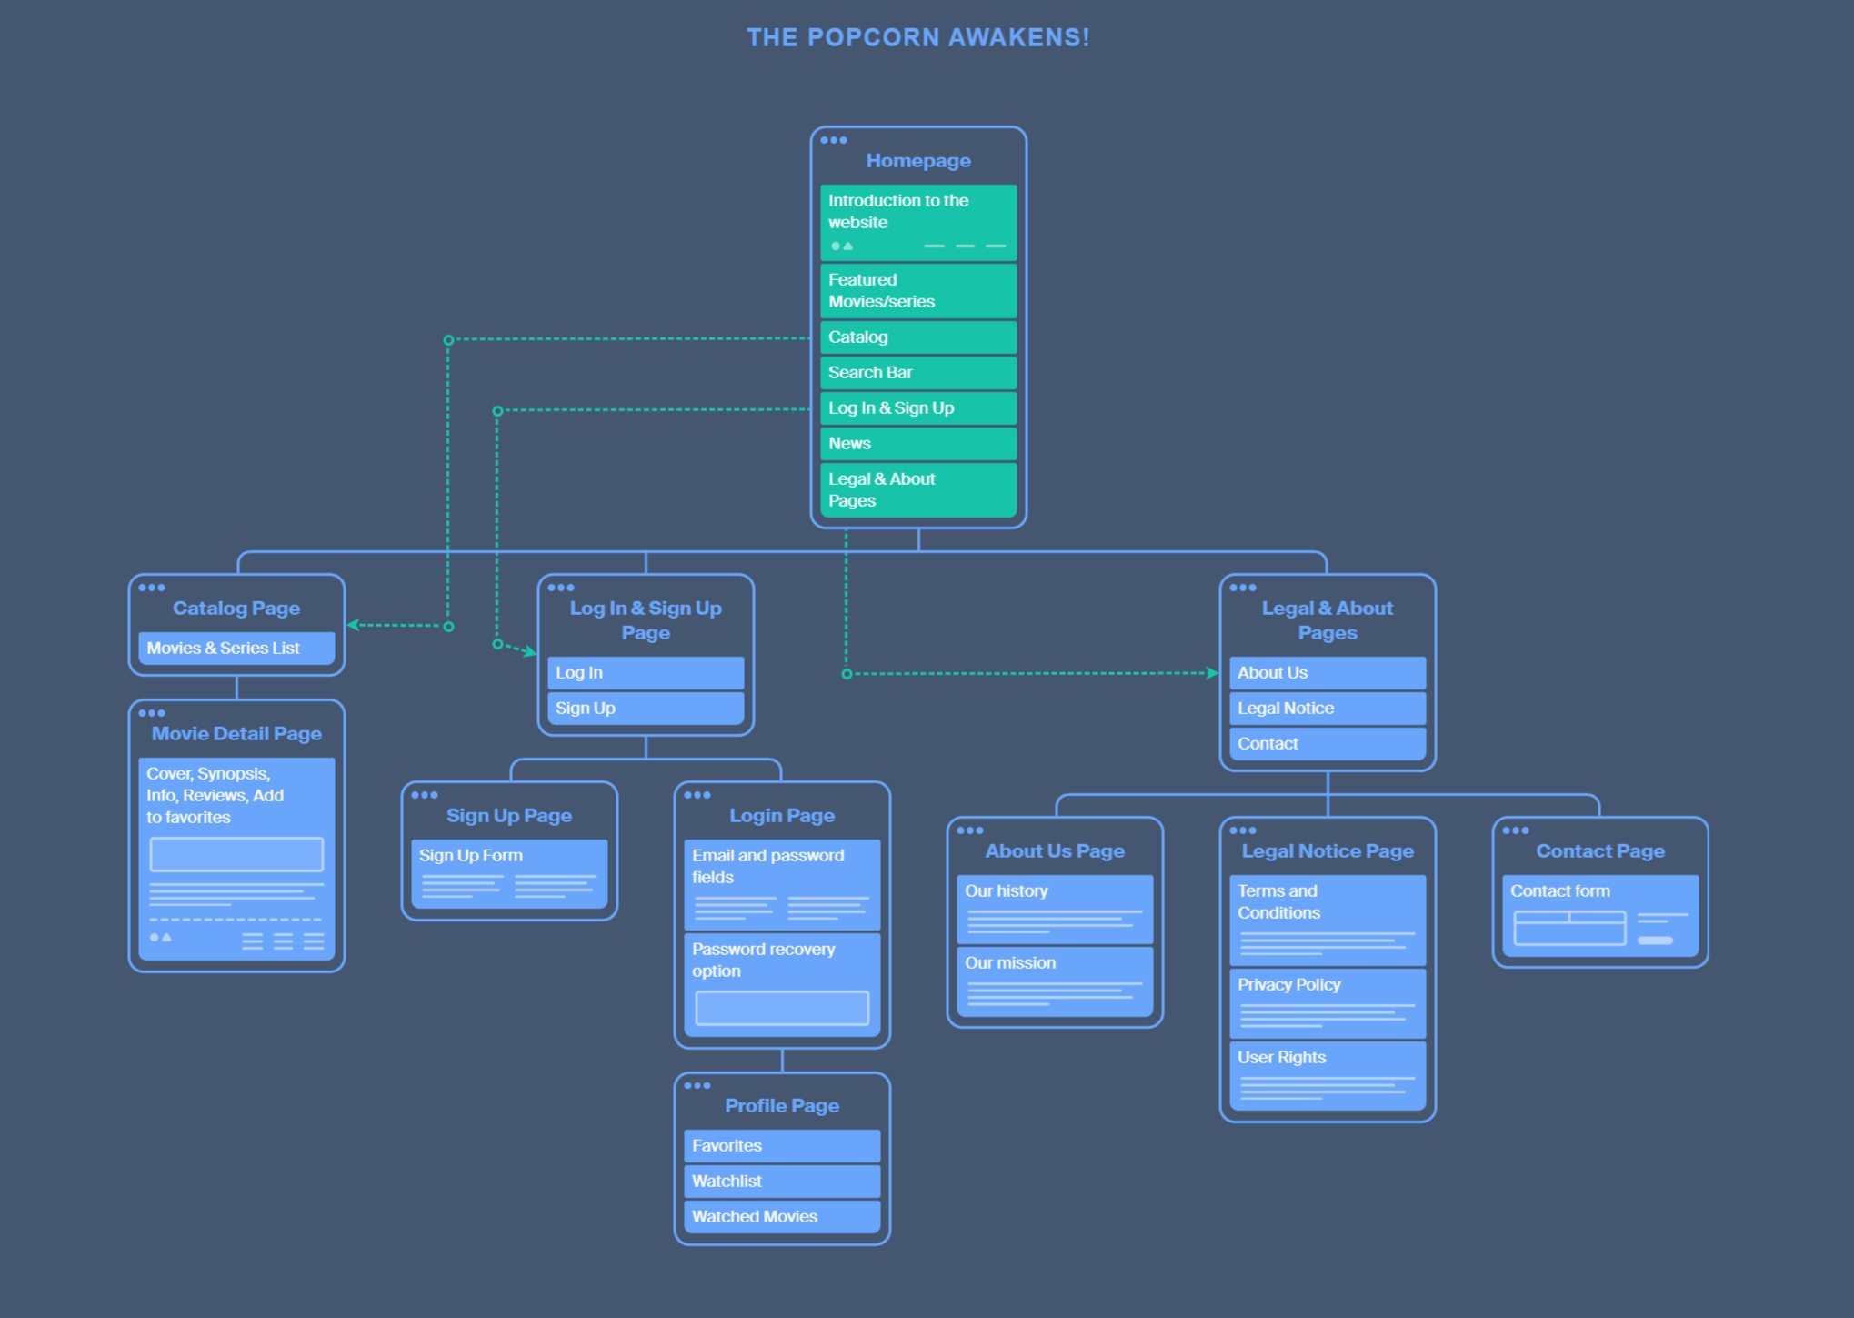Click the 'User Rights' block
The width and height of the screenshot is (1854, 1318).
(1328, 1076)
